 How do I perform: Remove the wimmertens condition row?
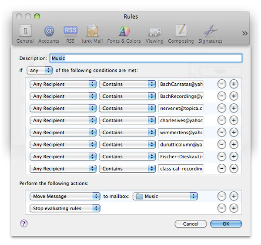(222, 132)
